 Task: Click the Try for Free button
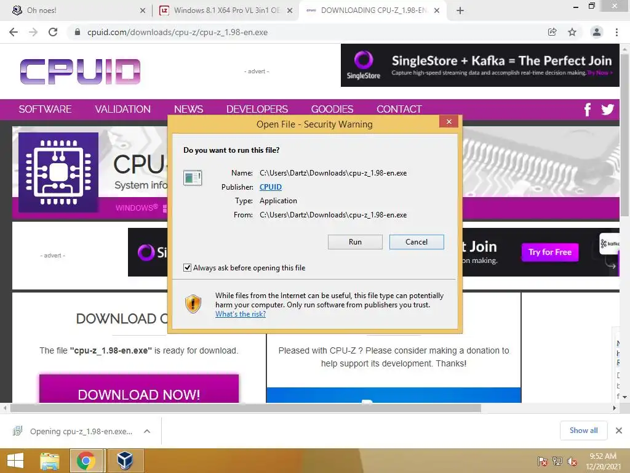[x=549, y=252]
